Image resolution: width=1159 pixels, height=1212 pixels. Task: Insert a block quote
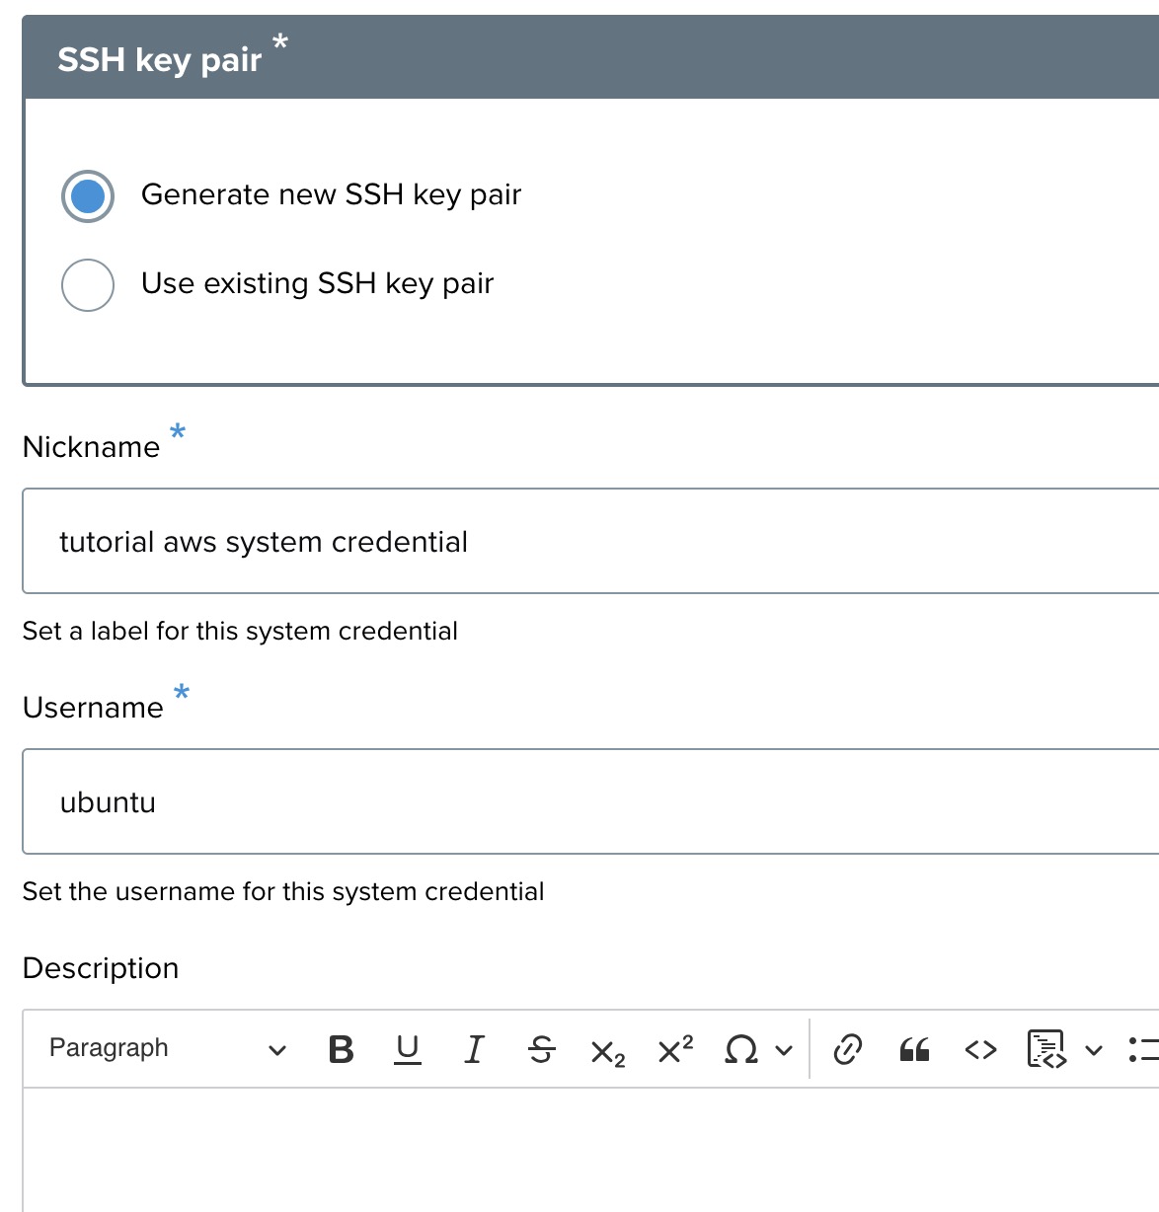pos(914,1049)
